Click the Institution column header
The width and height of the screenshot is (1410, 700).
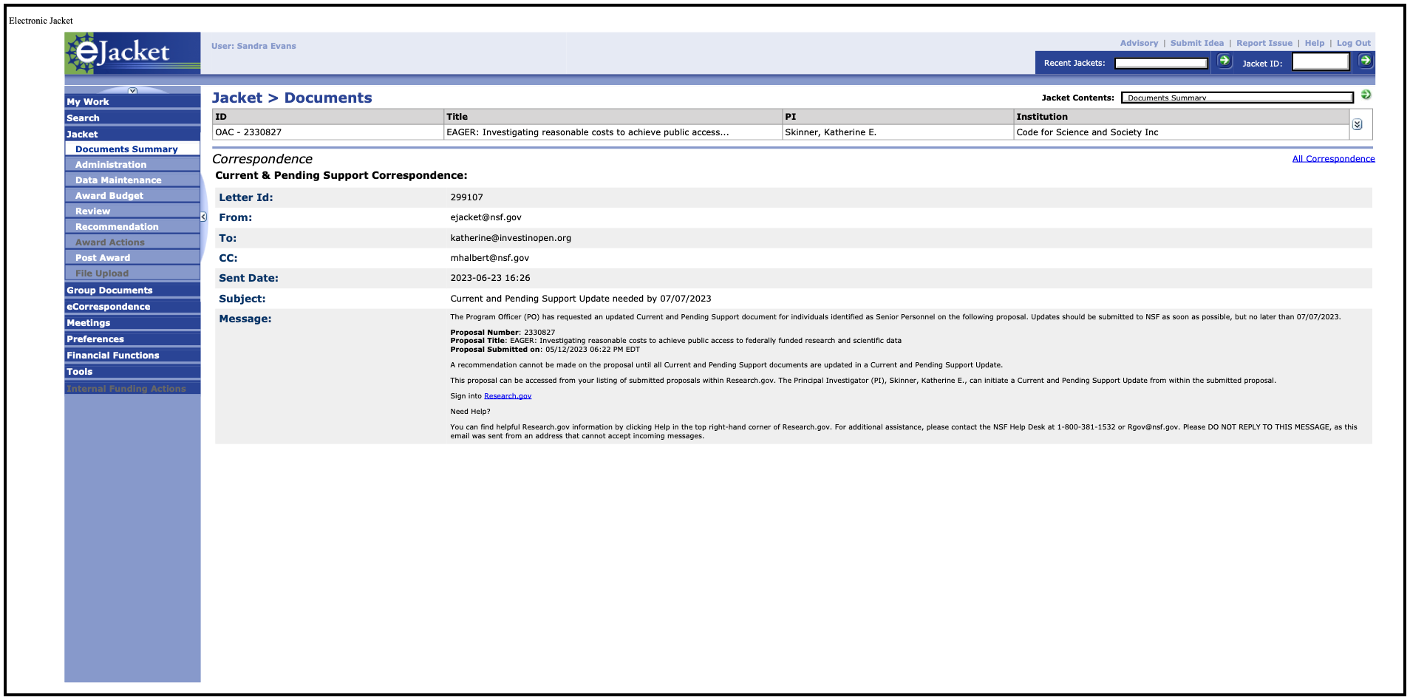[1182, 117]
